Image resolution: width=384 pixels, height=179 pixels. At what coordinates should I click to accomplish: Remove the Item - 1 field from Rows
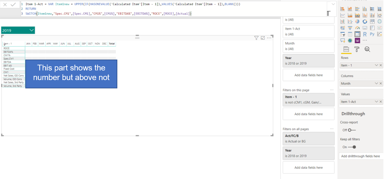click(380, 65)
